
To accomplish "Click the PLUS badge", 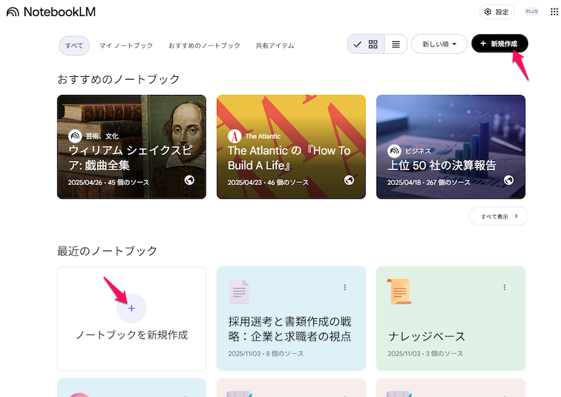I will click(532, 11).
